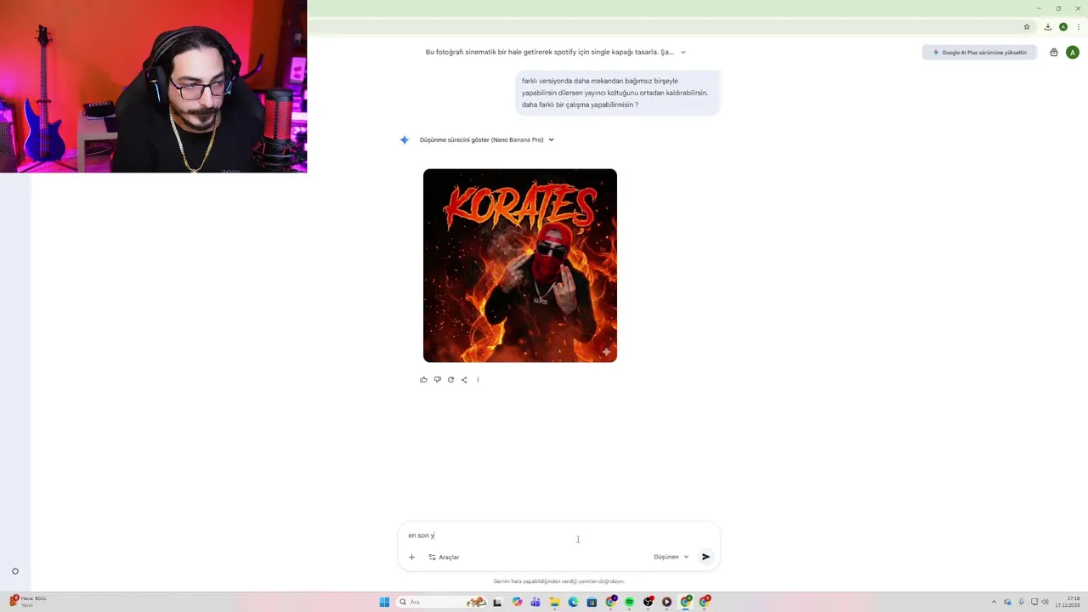Open the generated KORATES cover image
The image size is (1088, 612).
[520, 265]
